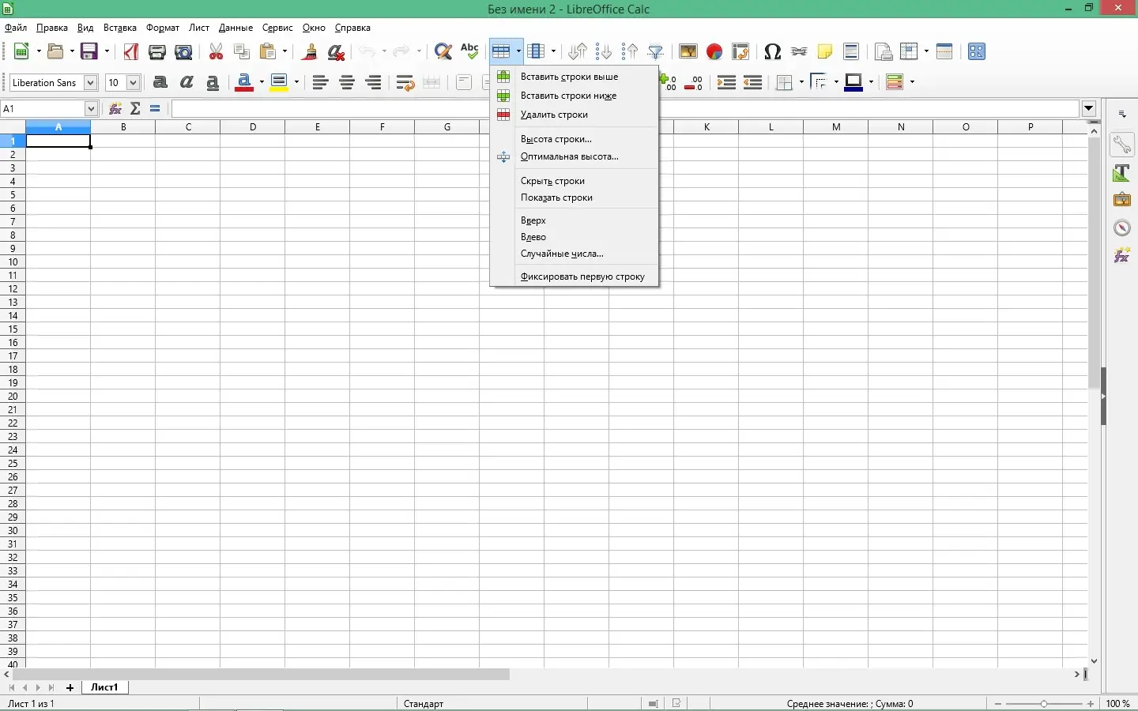Apply the font color red swatch
Viewport: 1138px width, 711px height.
click(244, 82)
